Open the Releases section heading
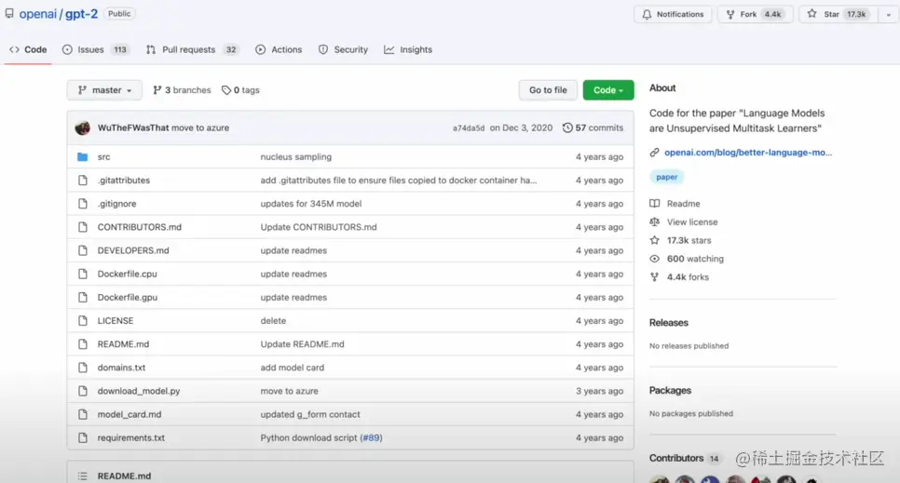The width and height of the screenshot is (900, 483). (669, 323)
